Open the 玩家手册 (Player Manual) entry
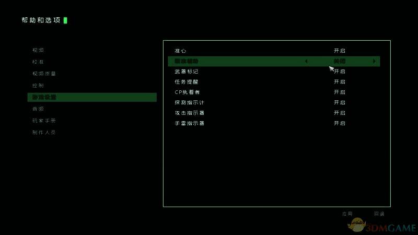This screenshot has height=235, width=418. (44, 121)
